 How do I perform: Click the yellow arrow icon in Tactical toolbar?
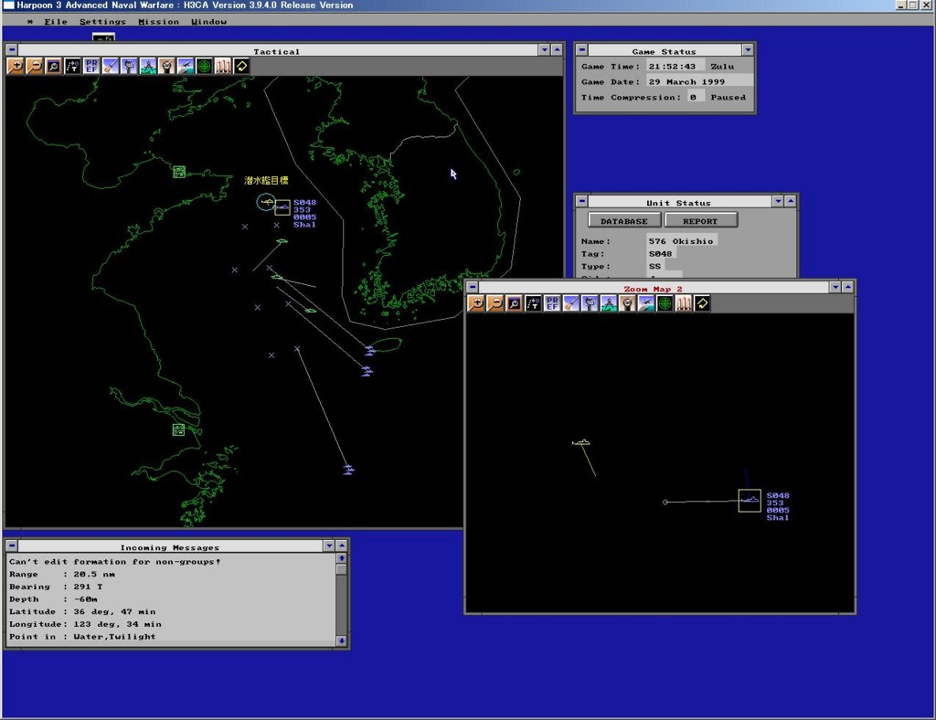click(x=241, y=66)
